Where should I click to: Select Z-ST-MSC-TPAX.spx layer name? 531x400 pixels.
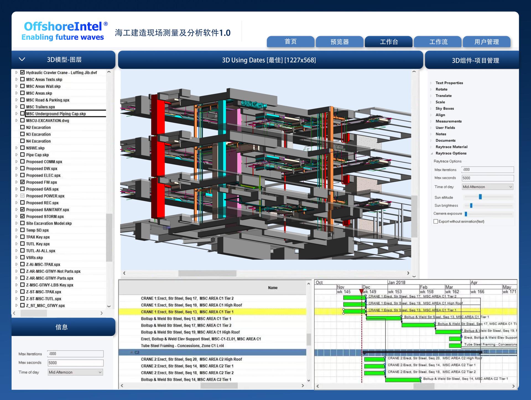click(44, 292)
